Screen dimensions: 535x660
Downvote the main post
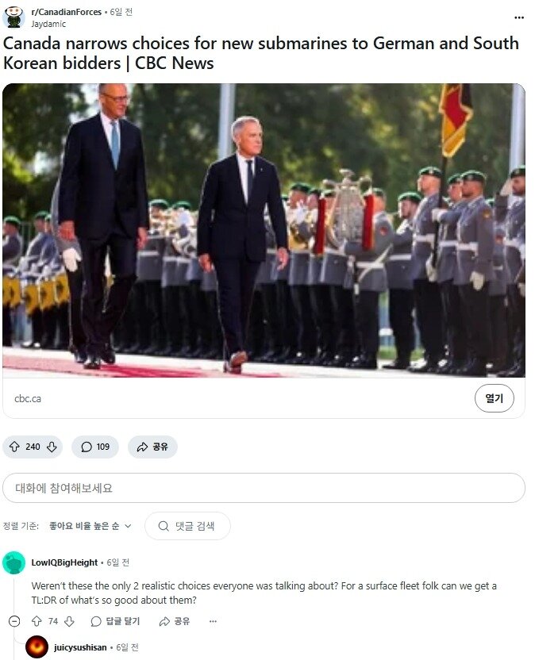(52, 447)
